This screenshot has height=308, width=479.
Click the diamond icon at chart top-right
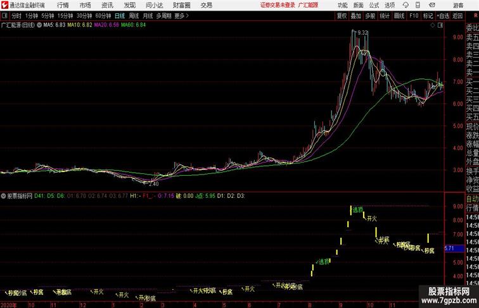433,25
